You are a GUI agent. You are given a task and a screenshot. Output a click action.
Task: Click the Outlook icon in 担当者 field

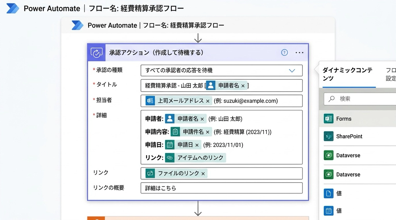click(150, 101)
